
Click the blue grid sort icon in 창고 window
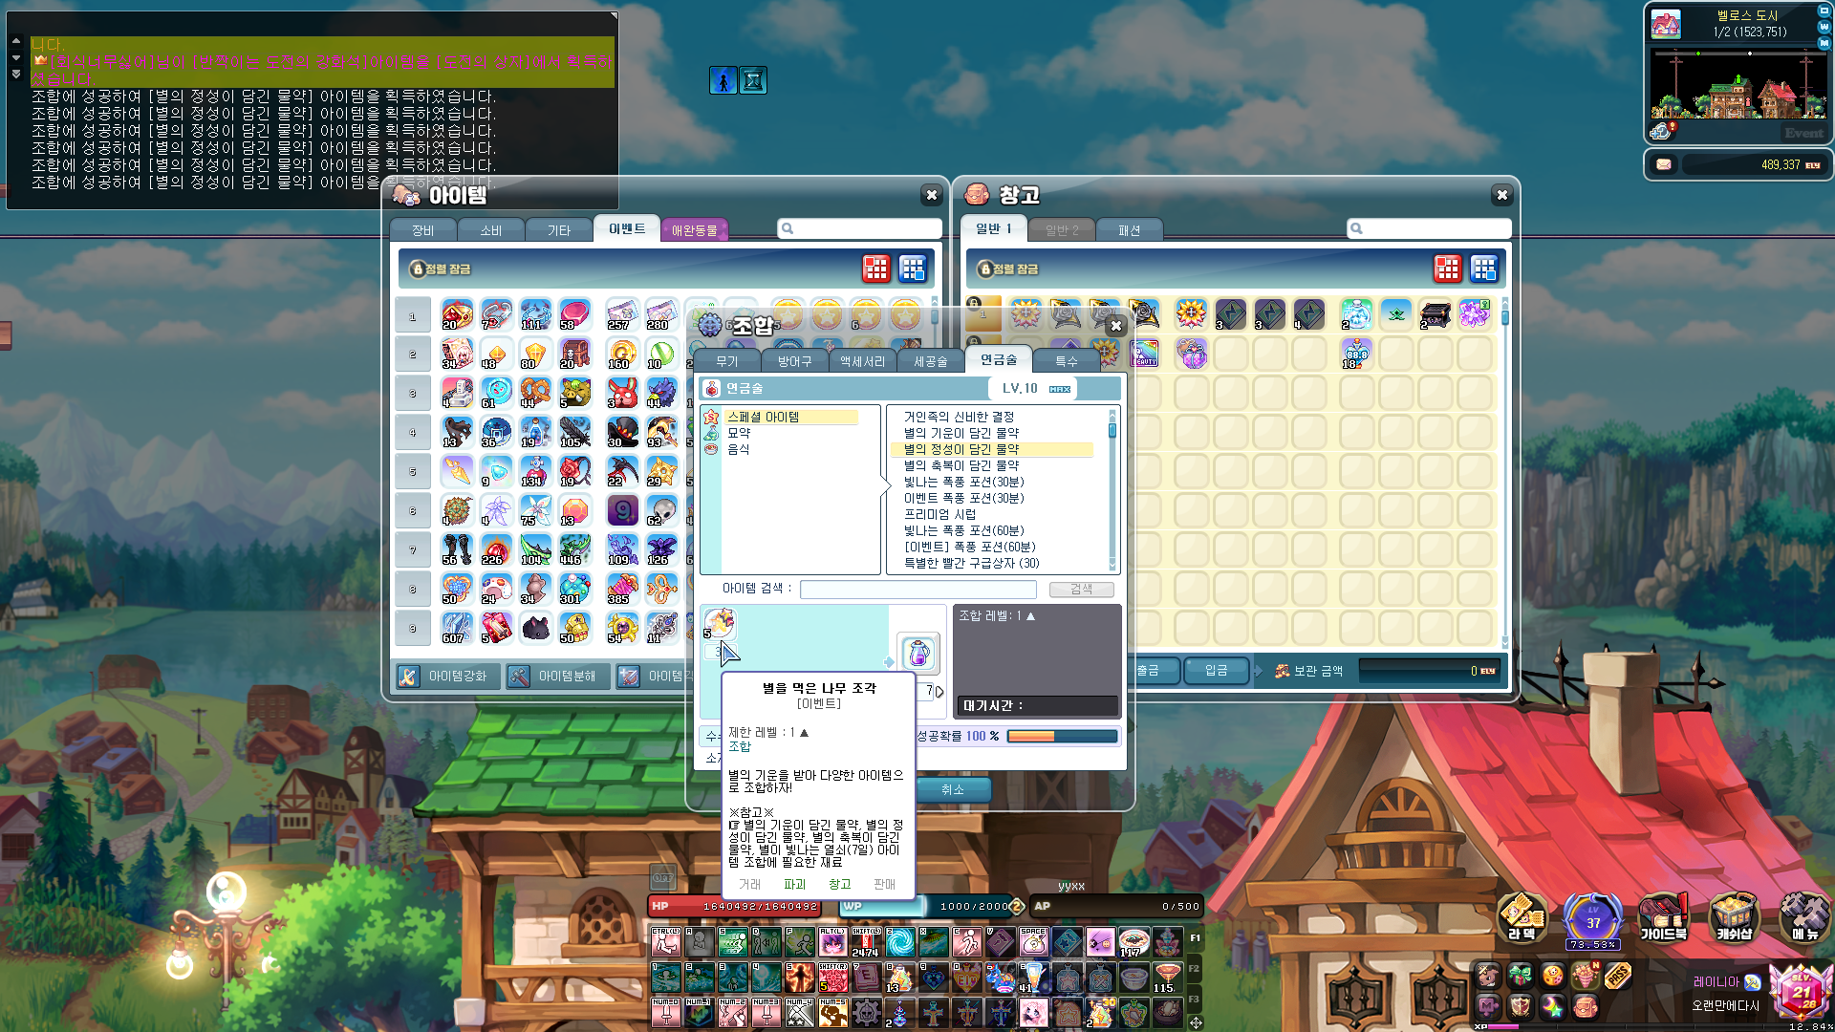tap(1483, 269)
